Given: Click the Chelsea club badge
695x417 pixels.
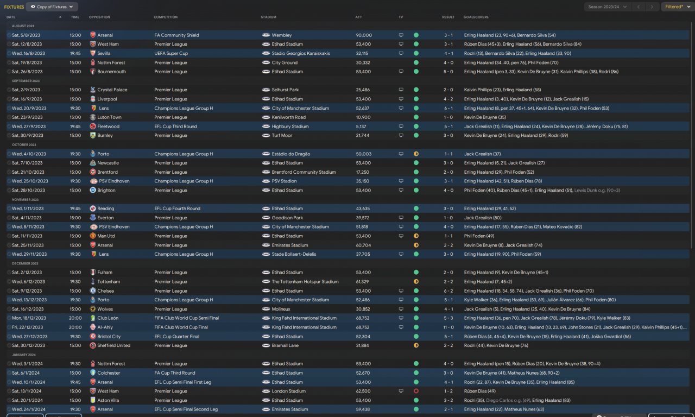Looking at the screenshot, I should (x=93, y=290).
